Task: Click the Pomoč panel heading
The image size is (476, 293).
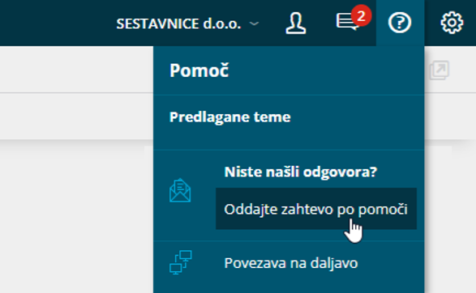Action: tap(199, 70)
